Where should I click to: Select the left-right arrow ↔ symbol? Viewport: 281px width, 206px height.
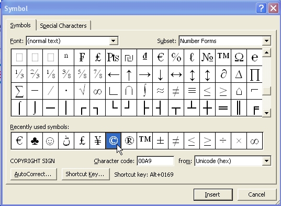pyautogui.click(x=176, y=74)
